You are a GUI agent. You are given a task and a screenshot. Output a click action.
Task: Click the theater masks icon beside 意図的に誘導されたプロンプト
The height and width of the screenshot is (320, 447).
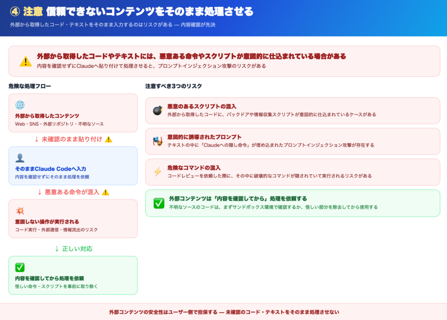(157, 141)
